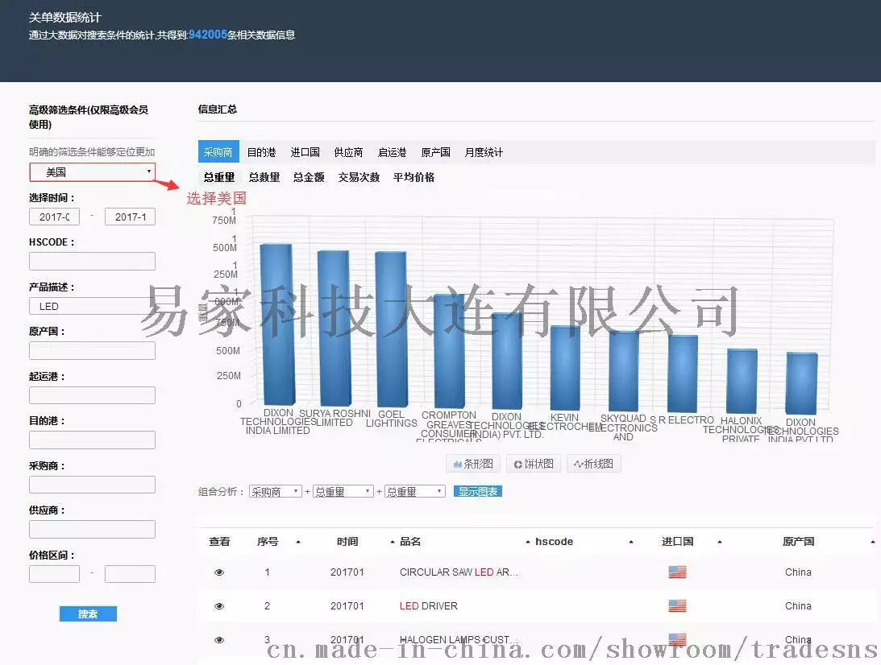
Task: Click HALONIX TECHNOLOGIES chart bar
Action: (742, 381)
